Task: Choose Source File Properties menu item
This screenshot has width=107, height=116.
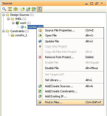Action: 70,30
